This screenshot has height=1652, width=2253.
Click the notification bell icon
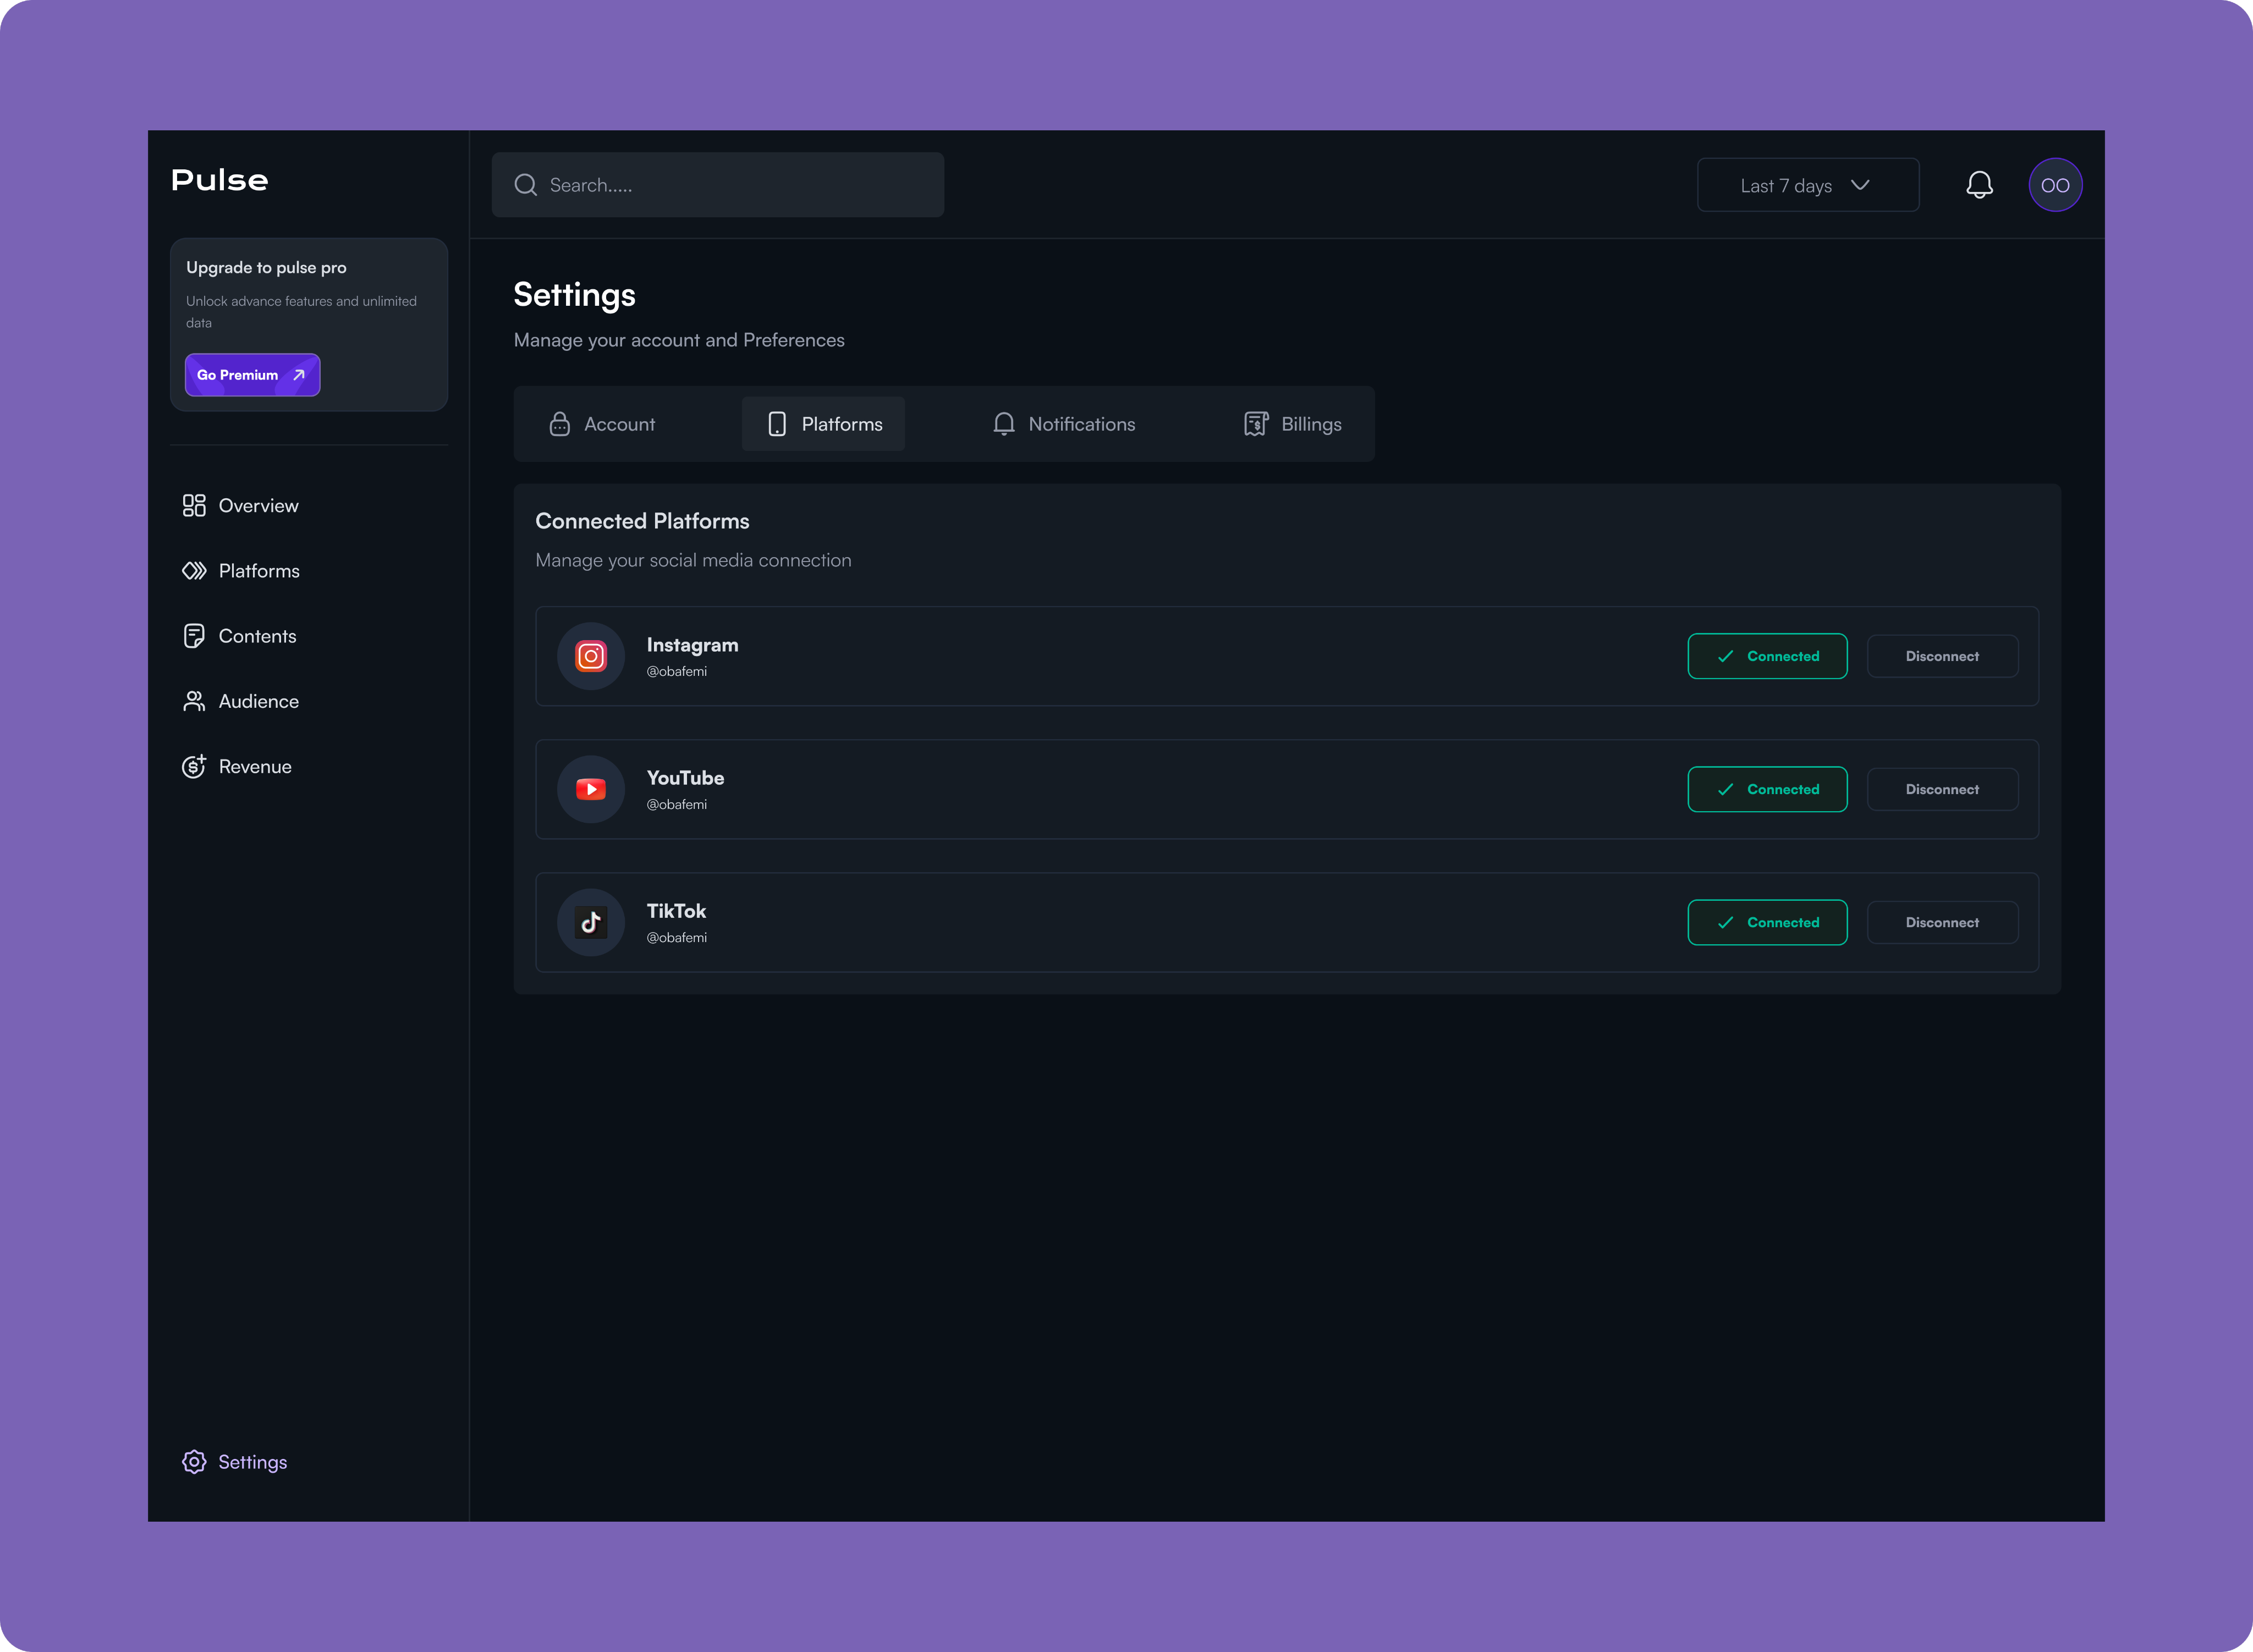pyautogui.click(x=1979, y=185)
